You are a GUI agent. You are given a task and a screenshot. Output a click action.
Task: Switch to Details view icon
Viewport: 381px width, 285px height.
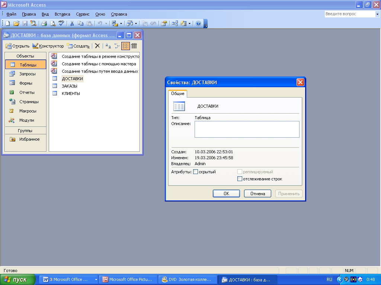[x=134, y=46]
